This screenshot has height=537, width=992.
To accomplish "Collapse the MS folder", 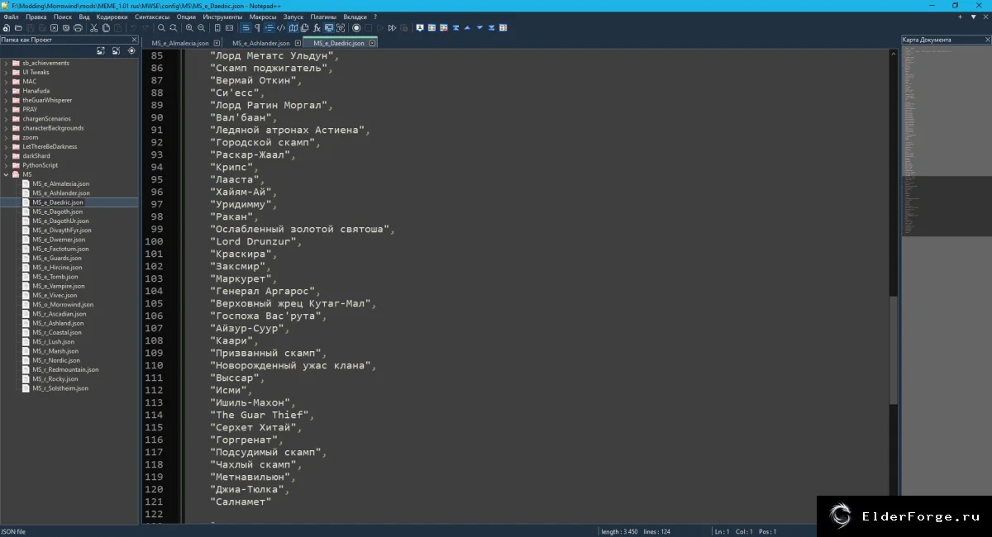I will click(6, 174).
